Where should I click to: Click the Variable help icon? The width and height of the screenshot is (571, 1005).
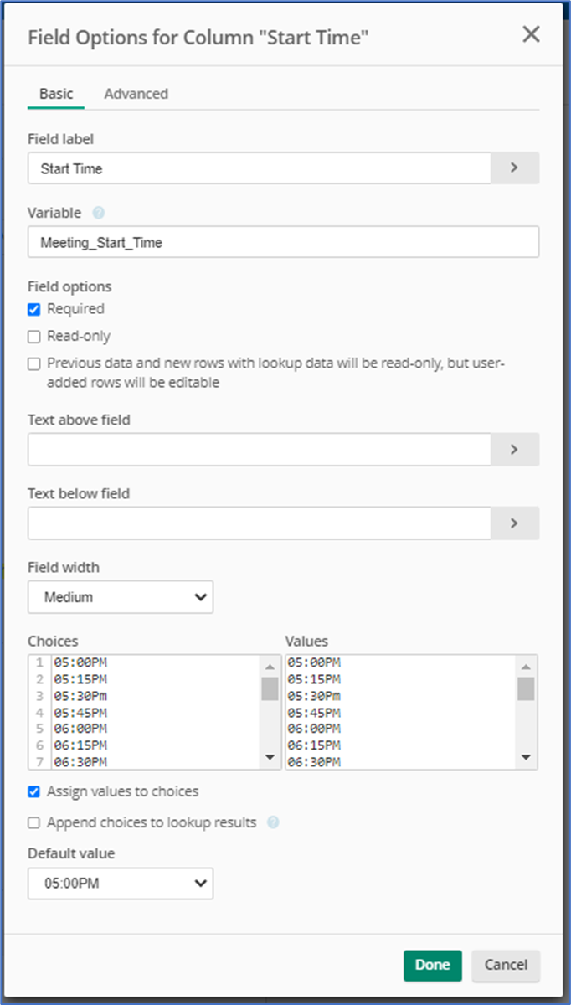point(99,214)
